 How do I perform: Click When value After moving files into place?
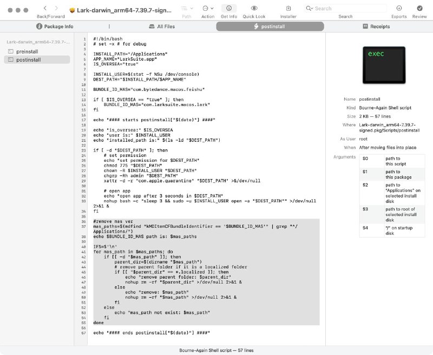coord(388,147)
